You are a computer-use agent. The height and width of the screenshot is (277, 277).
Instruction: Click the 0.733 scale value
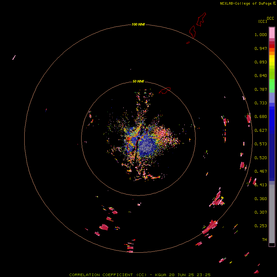pos(261,103)
